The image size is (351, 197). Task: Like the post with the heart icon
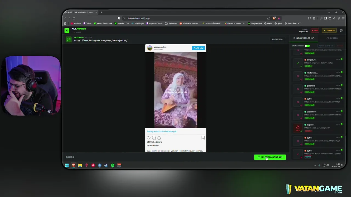tap(149, 138)
